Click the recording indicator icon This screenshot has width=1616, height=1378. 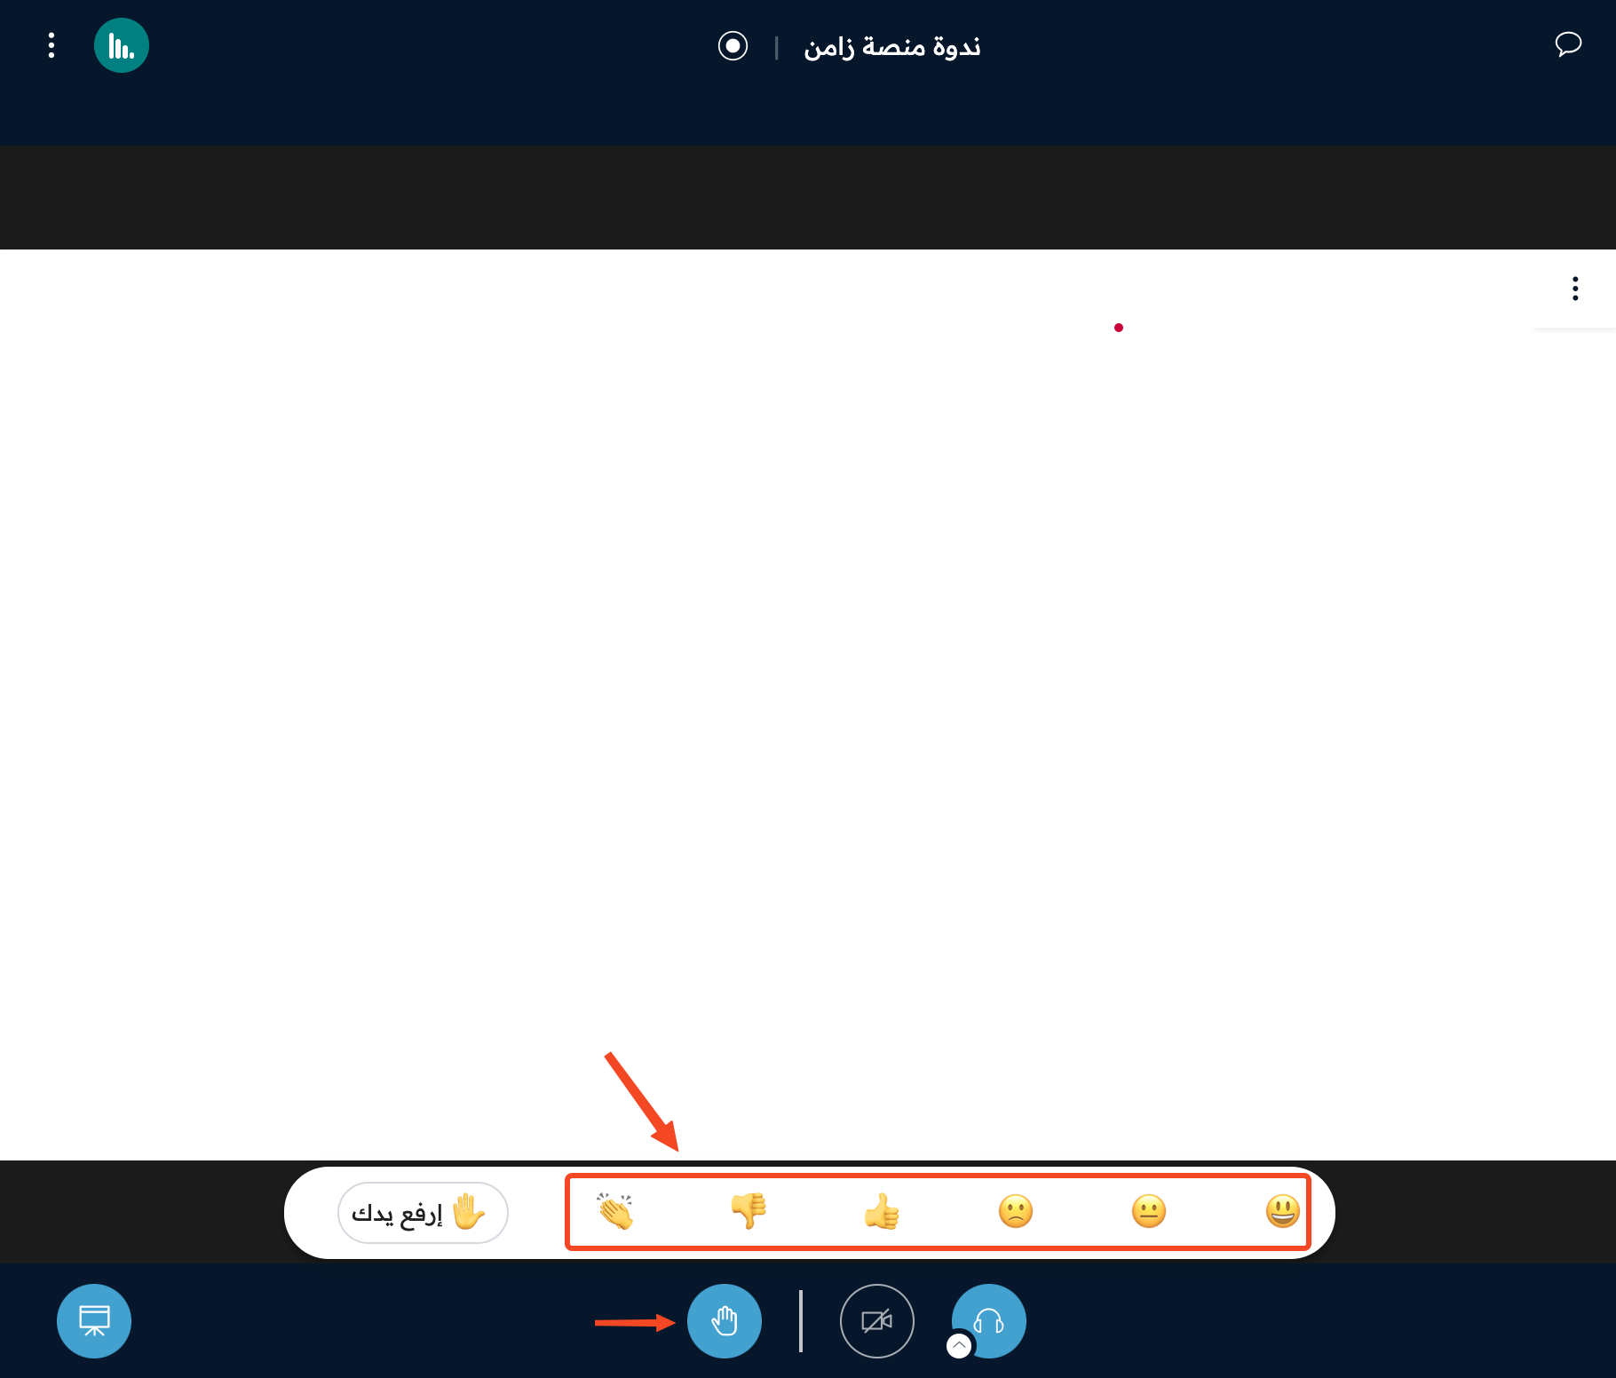point(733,45)
